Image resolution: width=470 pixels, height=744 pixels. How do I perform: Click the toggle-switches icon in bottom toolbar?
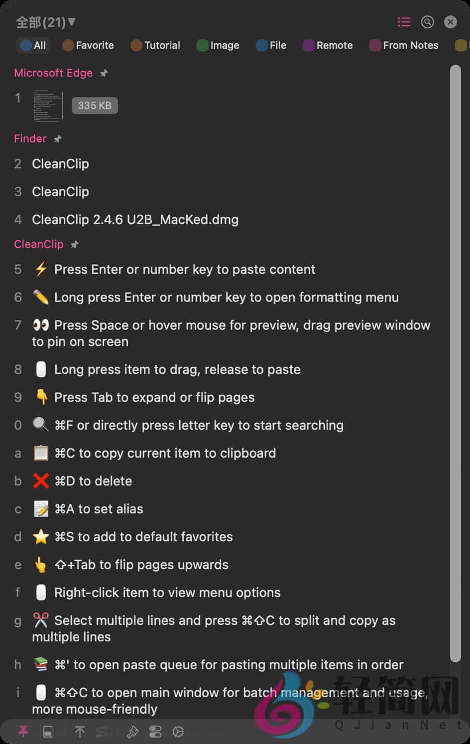155,731
